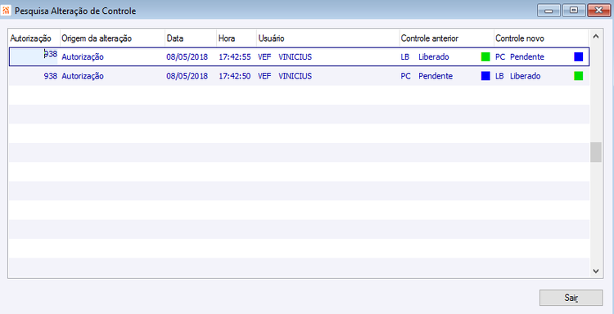The height and width of the screenshot is (314, 614).
Task: Select the 938 cell in the 17:42:55 row
Action: [x=34, y=56]
